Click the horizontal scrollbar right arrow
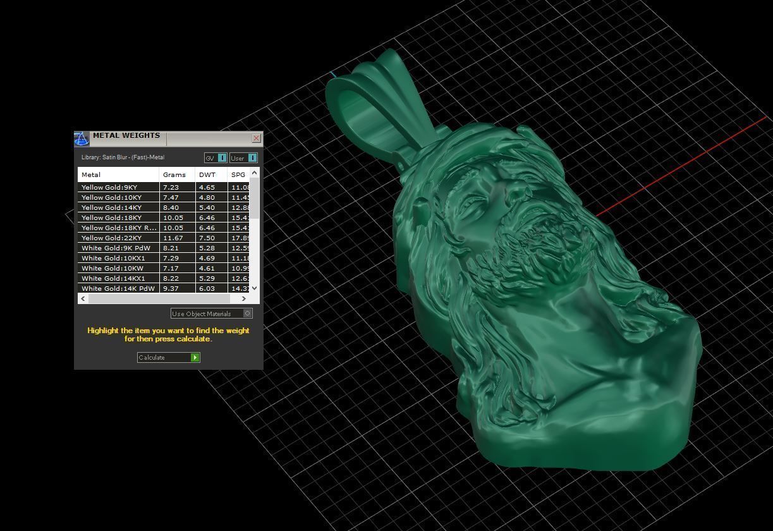773x531 pixels. click(244, 298)
